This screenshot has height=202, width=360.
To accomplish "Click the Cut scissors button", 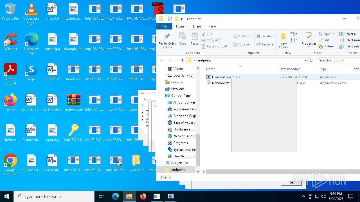I will click(207, 34).
